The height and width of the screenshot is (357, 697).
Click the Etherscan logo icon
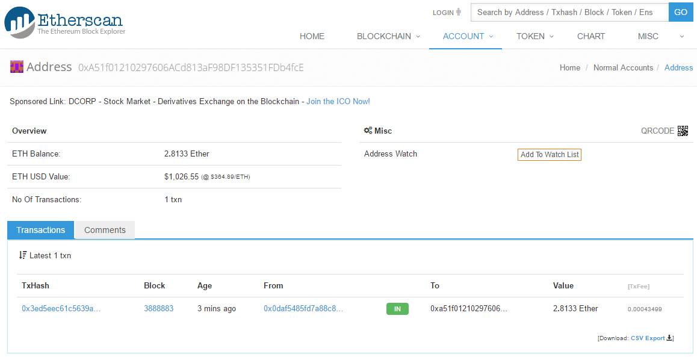tap(19, 23)
